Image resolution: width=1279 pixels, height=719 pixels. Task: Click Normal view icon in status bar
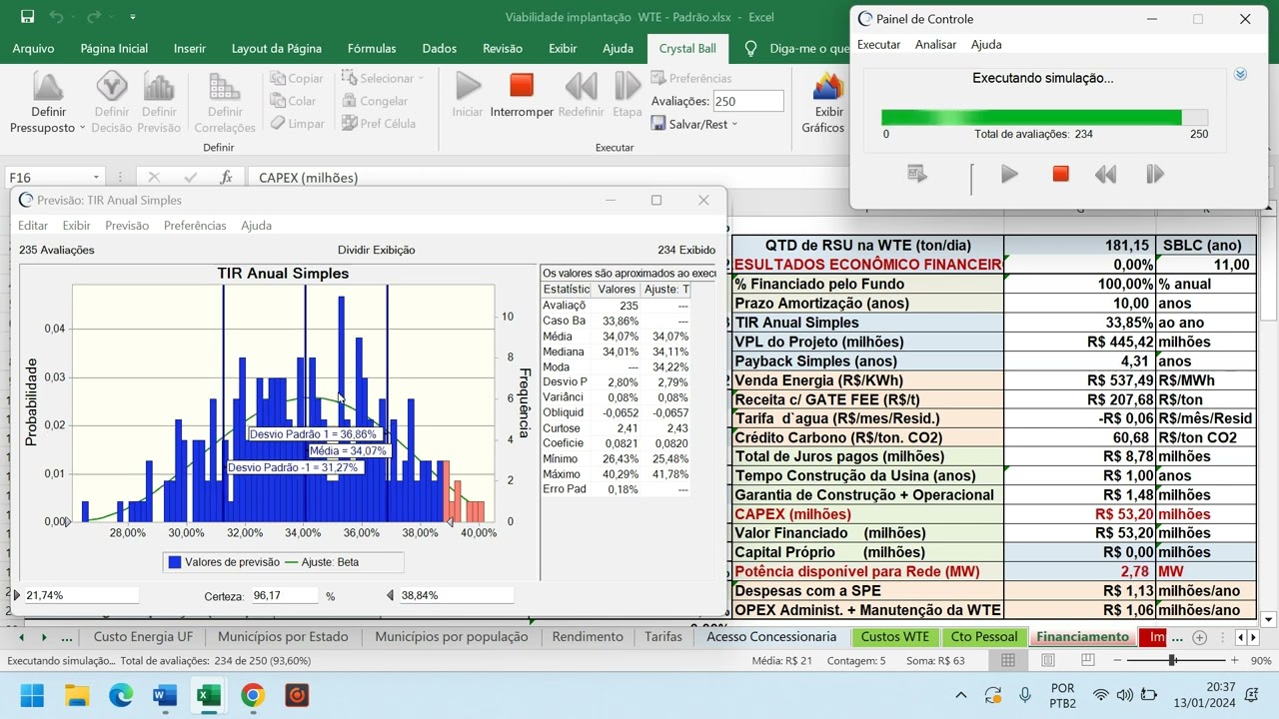point(1008,660)
